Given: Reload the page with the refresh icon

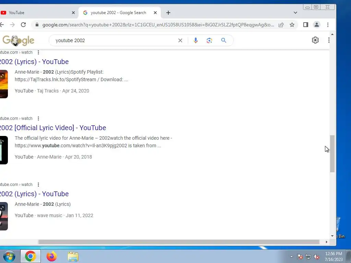Looking at the screenshot, I should click(x=23, y=25).
